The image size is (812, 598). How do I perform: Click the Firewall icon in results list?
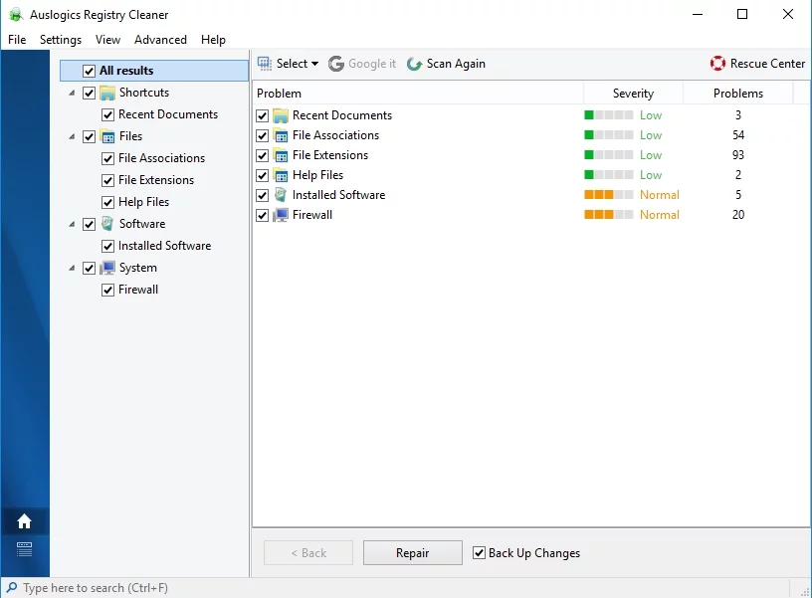[281, 215]
